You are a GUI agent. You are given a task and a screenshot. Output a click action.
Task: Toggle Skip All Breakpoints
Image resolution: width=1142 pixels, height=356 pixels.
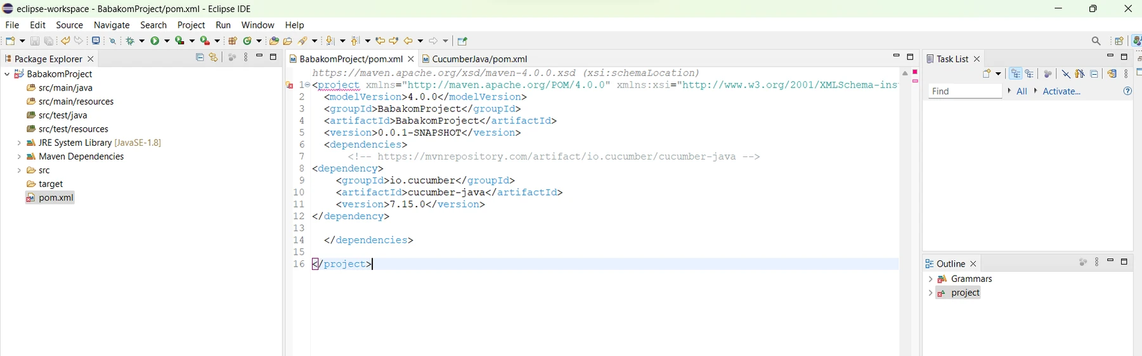[x=113, y=41]
